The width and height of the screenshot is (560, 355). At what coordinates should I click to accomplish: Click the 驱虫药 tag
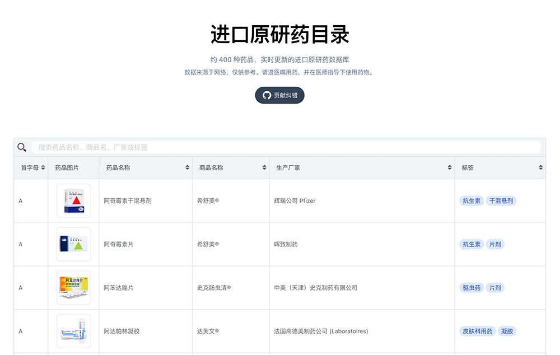[x=472, y=287]
